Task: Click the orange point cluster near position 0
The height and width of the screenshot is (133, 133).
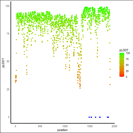Action: [16, 78]
